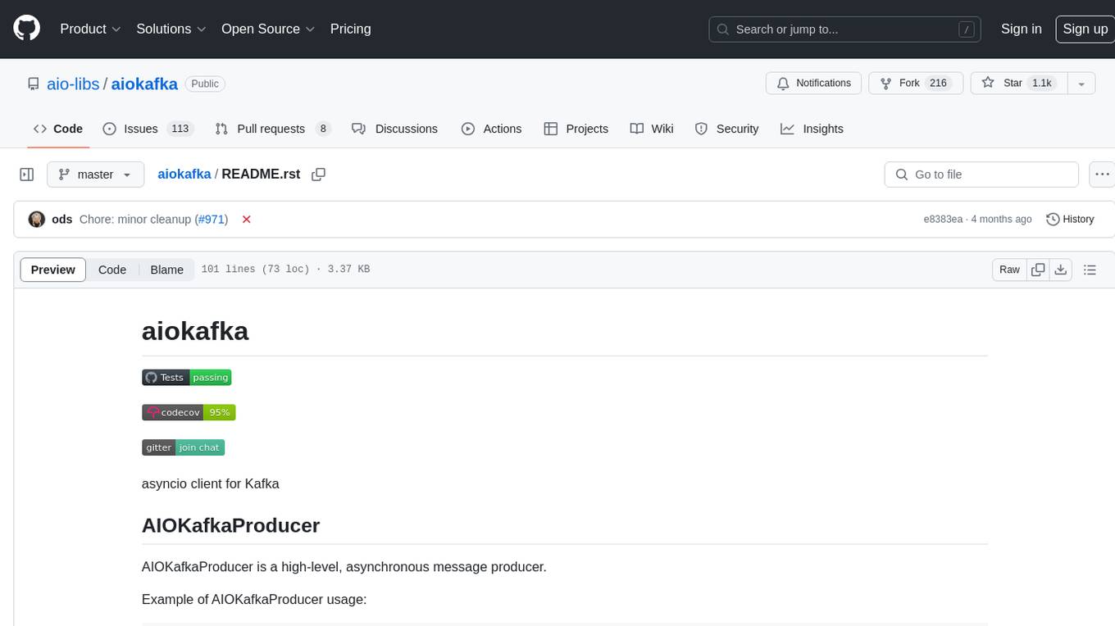The height and width of the screenshot is (626, 1115).
Task: Click the Sign in link
Action: click(x=1021, y=29)
